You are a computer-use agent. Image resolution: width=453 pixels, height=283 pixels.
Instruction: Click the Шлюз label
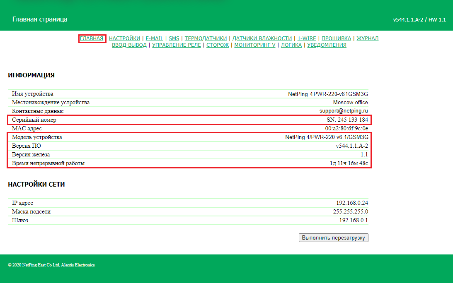[20, 220]
